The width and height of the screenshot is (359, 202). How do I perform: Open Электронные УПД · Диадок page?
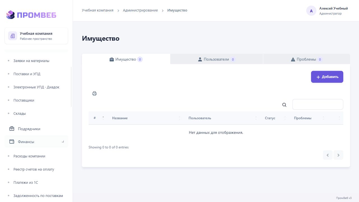(x=36, y=87)
